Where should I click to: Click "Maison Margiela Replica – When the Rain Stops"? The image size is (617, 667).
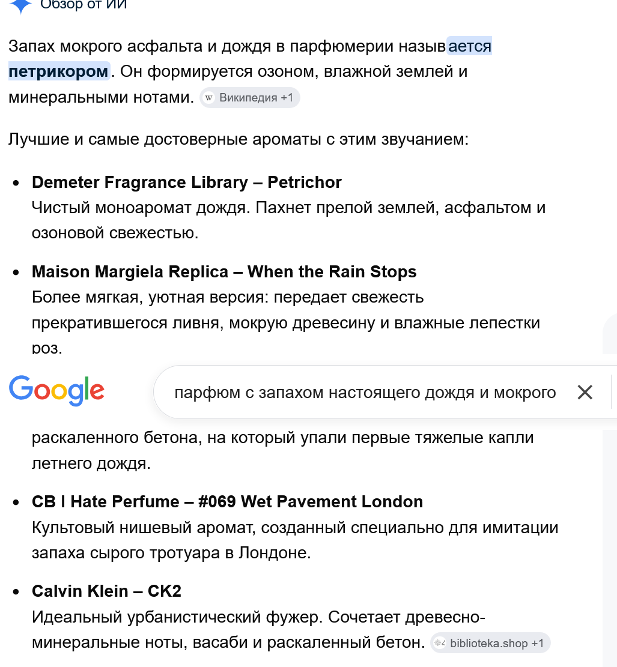[x=224, y=271]
